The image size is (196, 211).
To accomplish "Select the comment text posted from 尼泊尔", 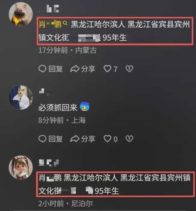I will [x=114, y=184].
